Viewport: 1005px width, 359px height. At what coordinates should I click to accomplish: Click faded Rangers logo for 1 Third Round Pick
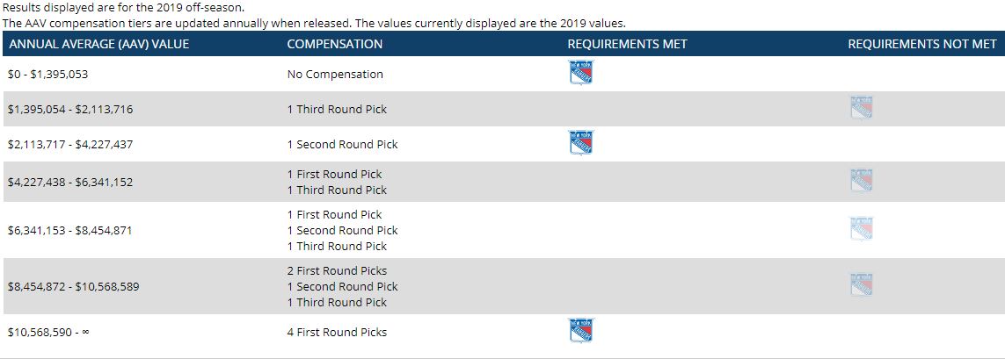(862, 108)
